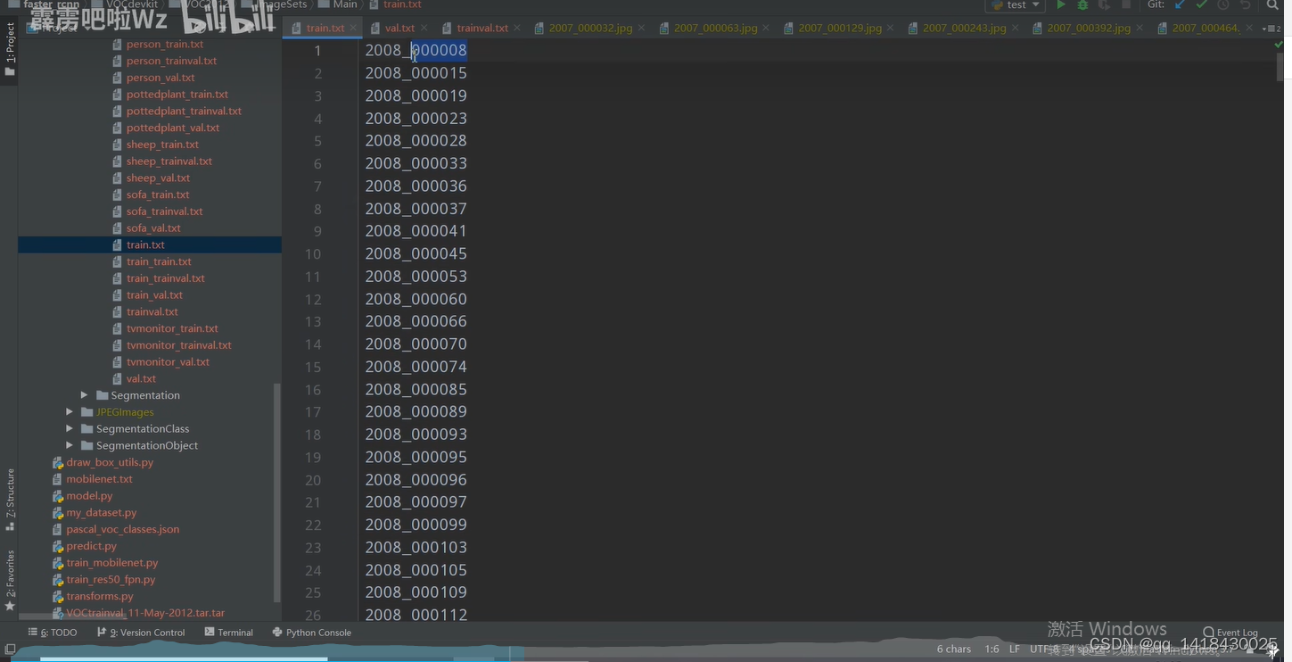
Task: Open the Python Console tool window
Action: pos(311,633)
